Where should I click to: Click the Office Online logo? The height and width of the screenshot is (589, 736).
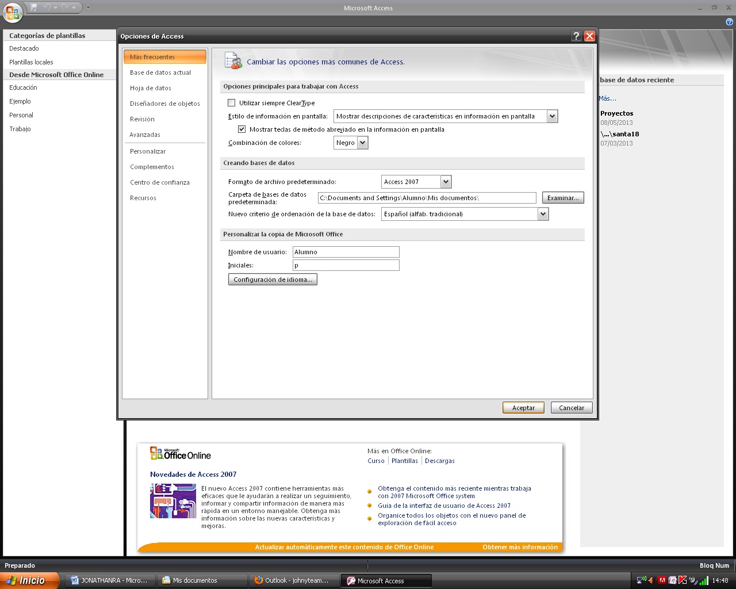181,454
